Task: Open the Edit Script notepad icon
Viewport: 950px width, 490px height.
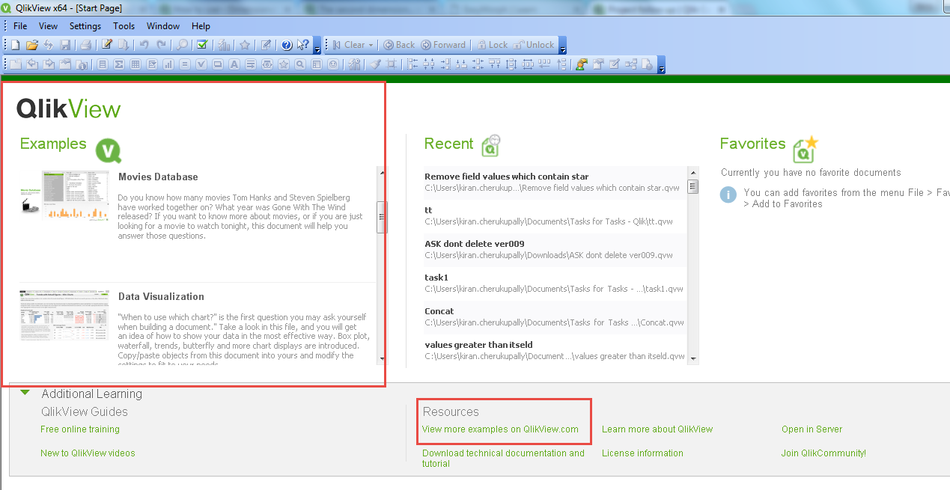Action: [107, 45]
